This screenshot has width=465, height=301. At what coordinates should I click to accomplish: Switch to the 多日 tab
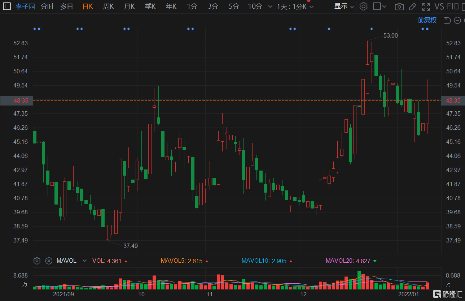[66, 6]
